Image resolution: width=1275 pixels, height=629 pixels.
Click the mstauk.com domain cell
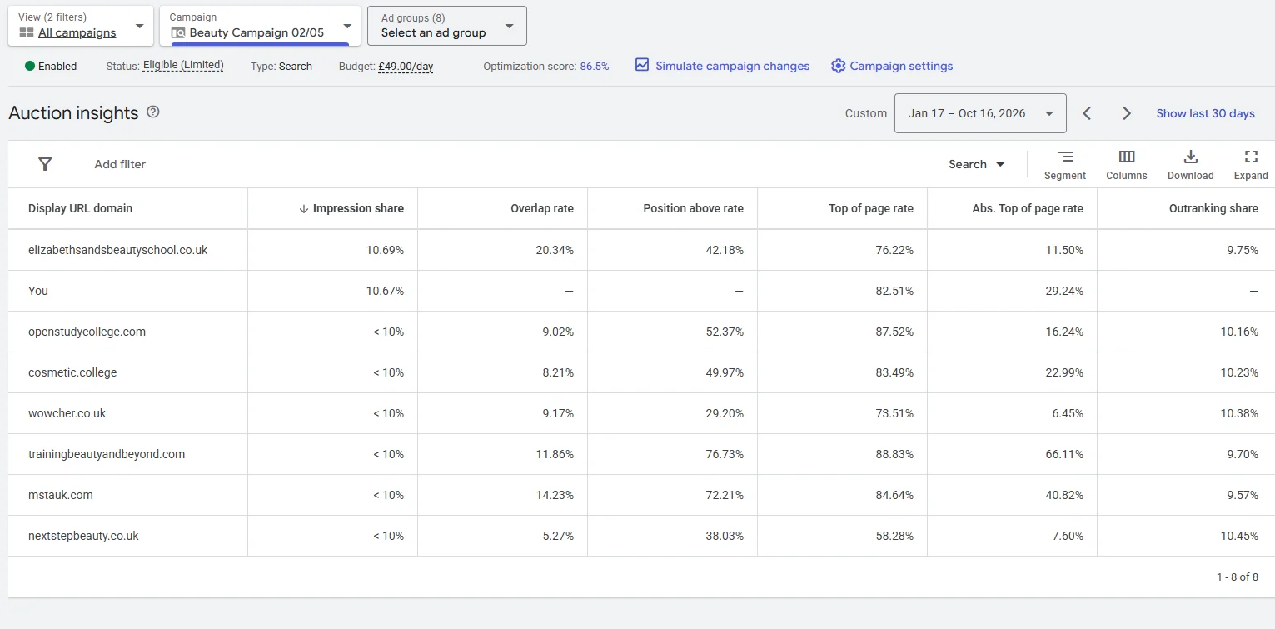point(61,495)
